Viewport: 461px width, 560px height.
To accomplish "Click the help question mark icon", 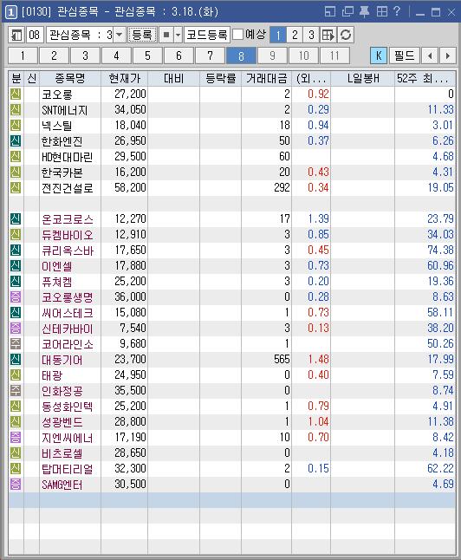I will click(396, 12).
